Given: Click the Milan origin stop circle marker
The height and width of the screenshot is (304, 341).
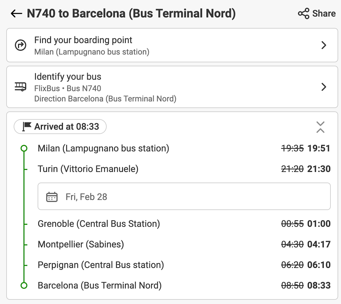Looking at the screenshot, I should point(24,148).
